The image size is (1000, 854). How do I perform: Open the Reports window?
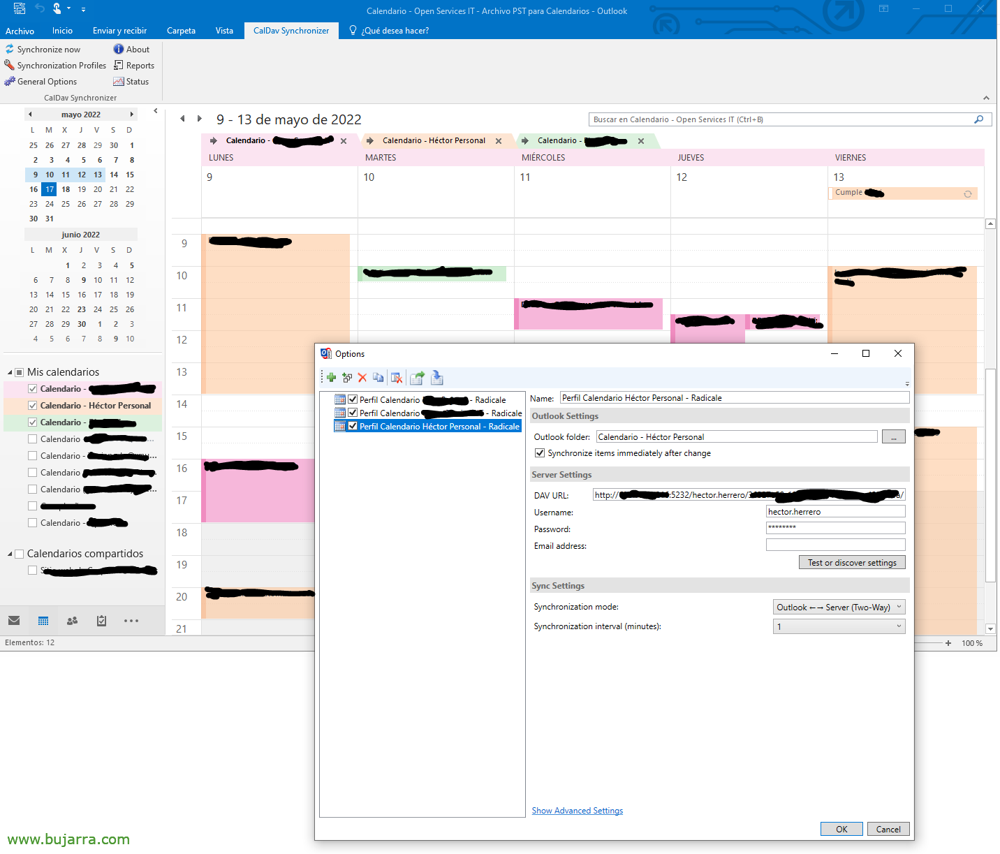point(133,66)
